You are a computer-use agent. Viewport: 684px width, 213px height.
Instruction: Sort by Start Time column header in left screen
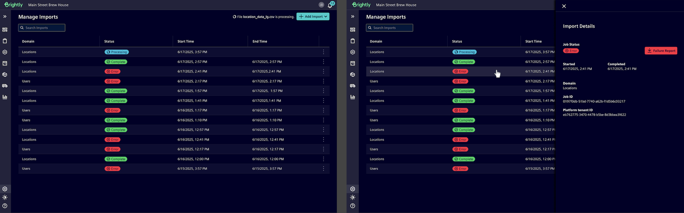point(186,42)
